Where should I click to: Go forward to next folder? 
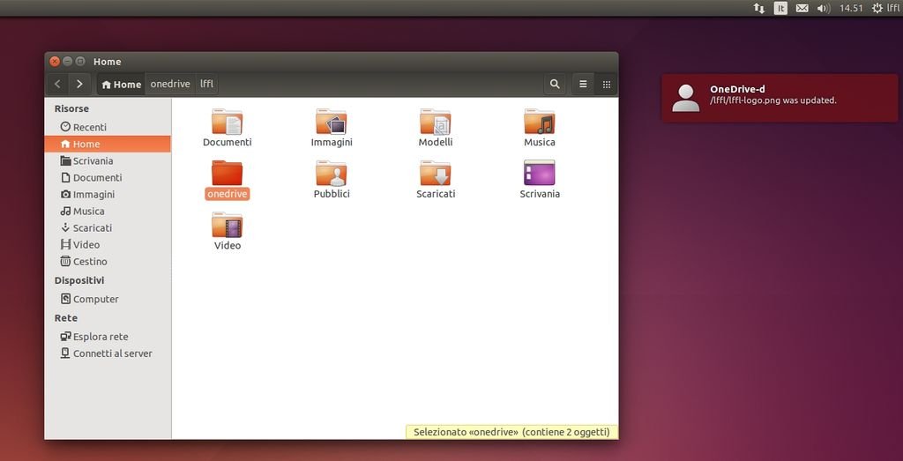pyautogui.click(x=79, y=85)
